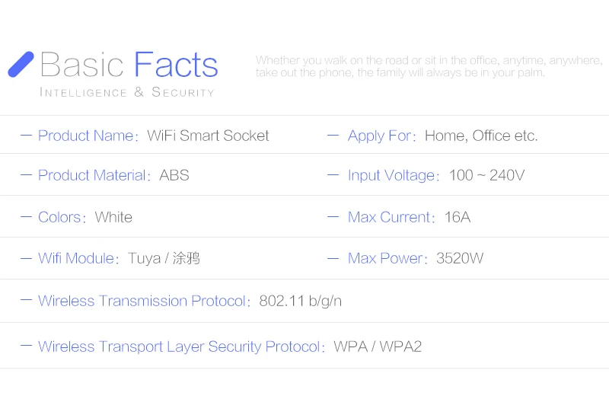Click the blue pill-shaped icon beside Basic Facts
This screenshot has width=609, height=396.
[21, 65]
